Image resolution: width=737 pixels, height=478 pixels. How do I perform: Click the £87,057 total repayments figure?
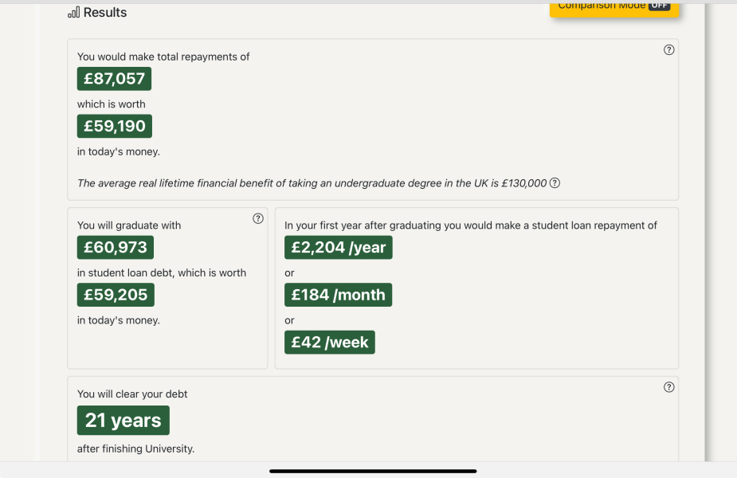[114, 78]
